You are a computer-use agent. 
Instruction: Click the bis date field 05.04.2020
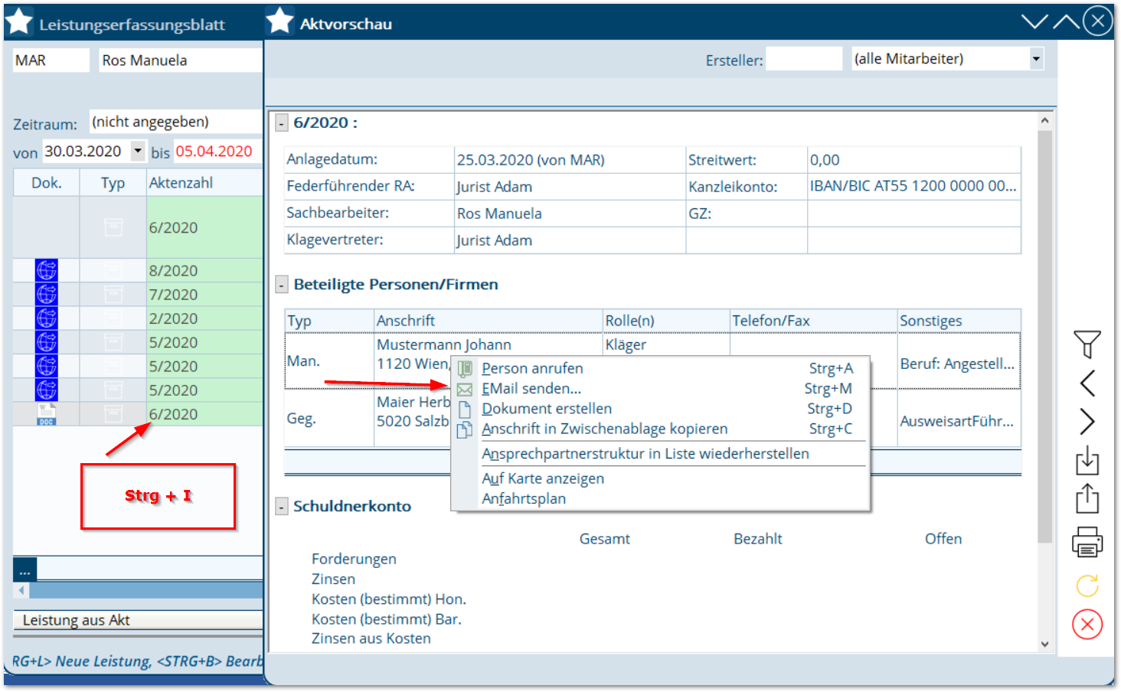pyautogui.click(x=217, y=152)
